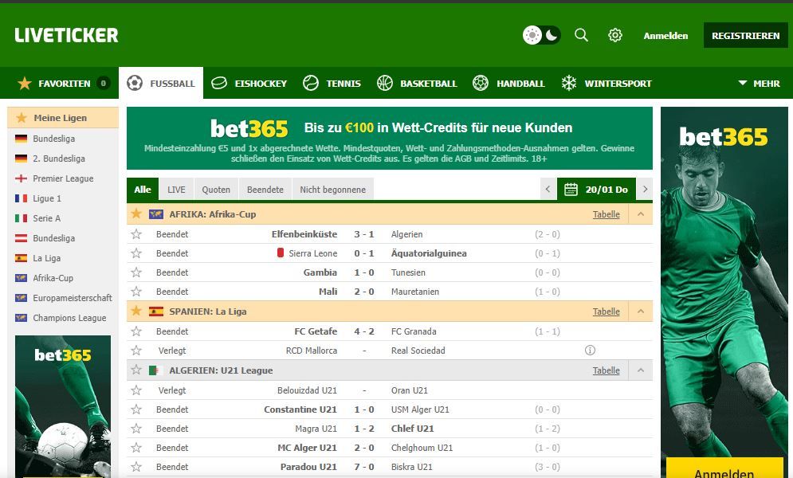Viewport: 793px width, 478px height.
Task: Open 2. Bundesliga in sidebar
Action: click(59, 159)
